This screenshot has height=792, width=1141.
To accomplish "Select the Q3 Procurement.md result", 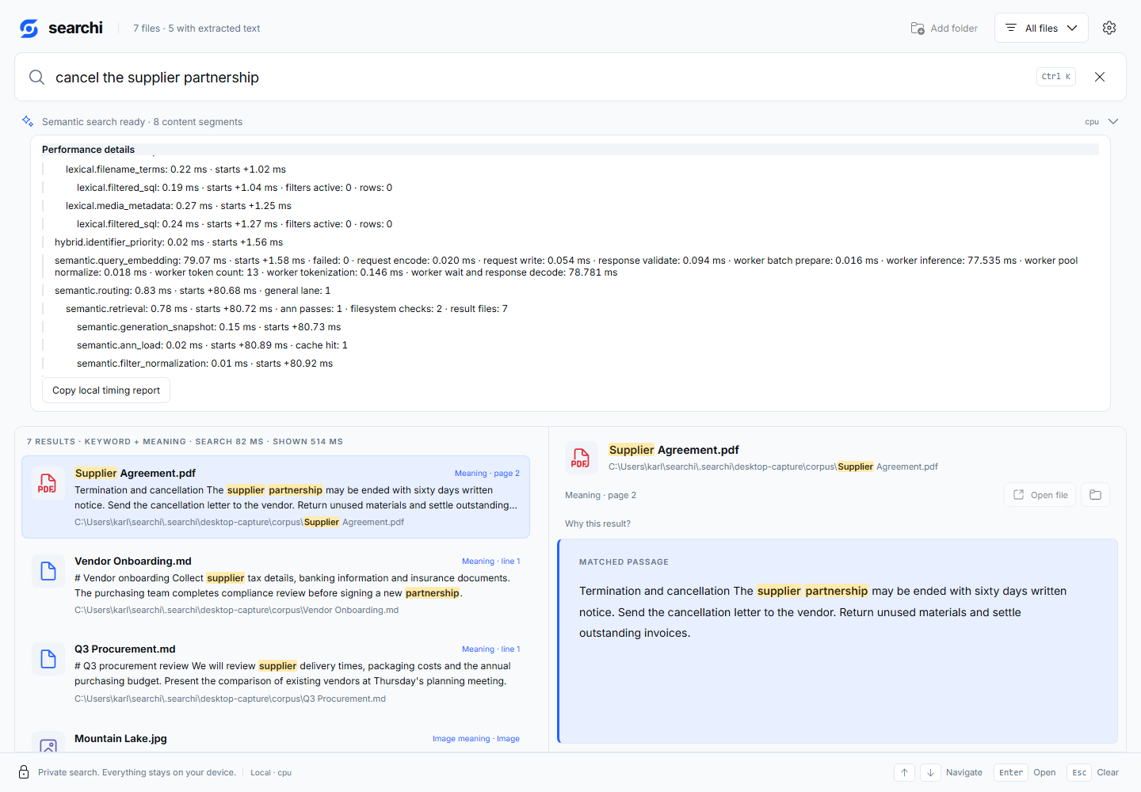I will tap(276, 673).
